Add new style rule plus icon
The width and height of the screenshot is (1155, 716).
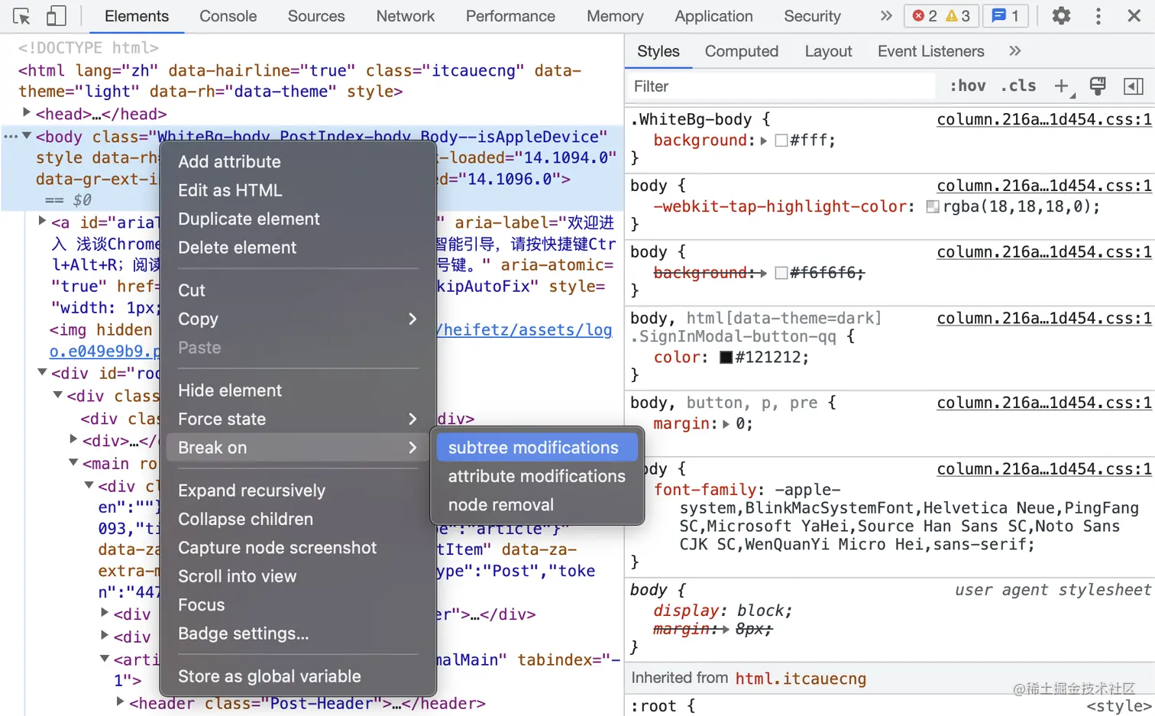[x=1062, y=86]
